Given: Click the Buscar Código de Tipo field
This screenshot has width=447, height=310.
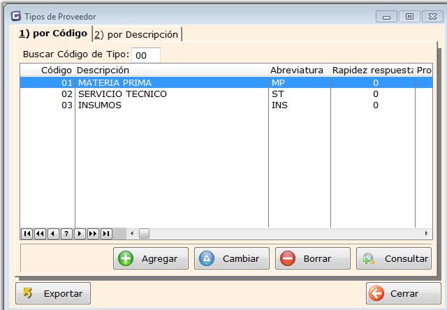Looking at the screenshot, I should coord(146,54).
